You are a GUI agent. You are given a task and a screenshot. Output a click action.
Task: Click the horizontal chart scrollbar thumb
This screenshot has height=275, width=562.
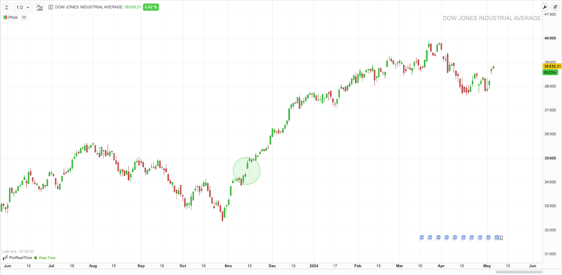pyautogui.click(x=519, y=272)
